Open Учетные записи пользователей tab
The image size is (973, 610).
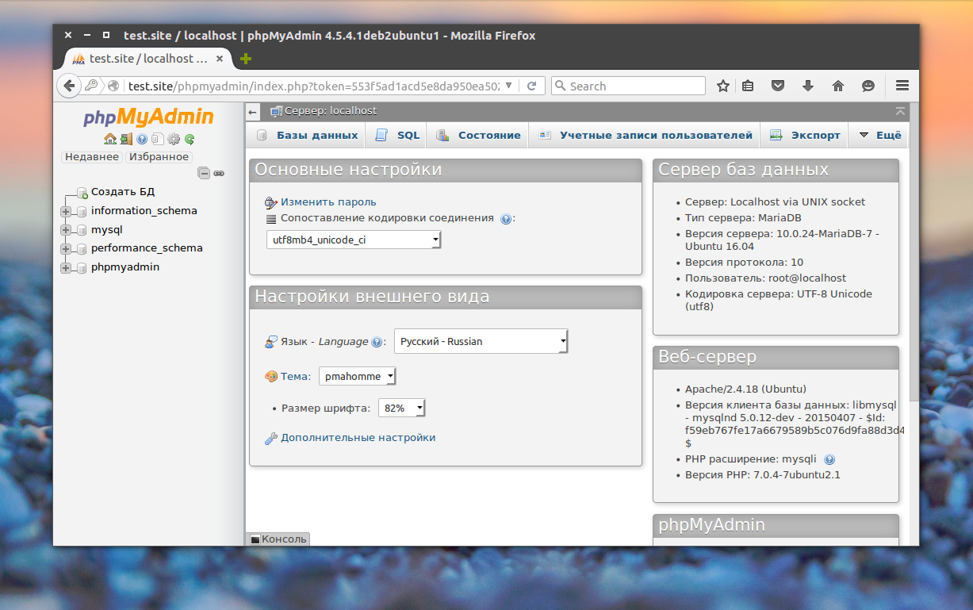(x=645, y=135)
